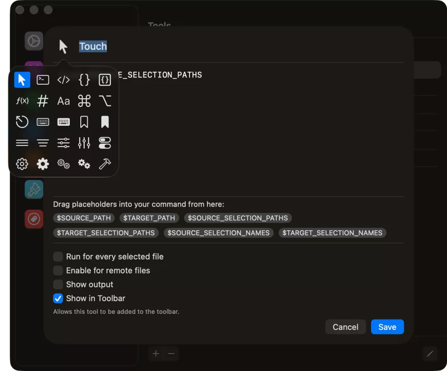
Task: Select the vertical sliders icon
Action: pos(84,143)
